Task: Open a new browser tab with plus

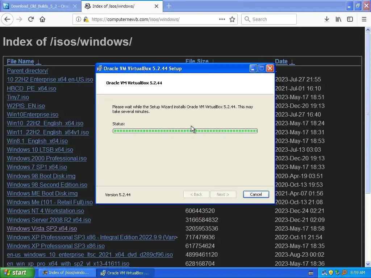Action: pos(169,6)
